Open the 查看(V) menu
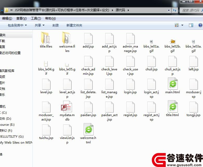Screen dimensions: 203x167 point(22,18)
